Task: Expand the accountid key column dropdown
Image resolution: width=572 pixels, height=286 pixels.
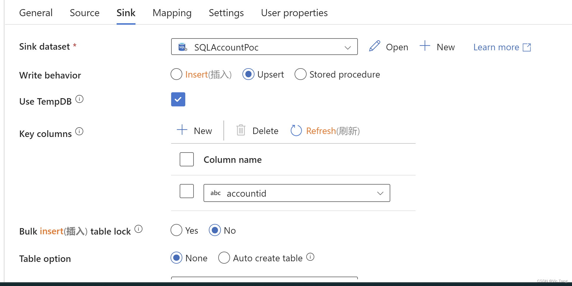Action: 380,193
